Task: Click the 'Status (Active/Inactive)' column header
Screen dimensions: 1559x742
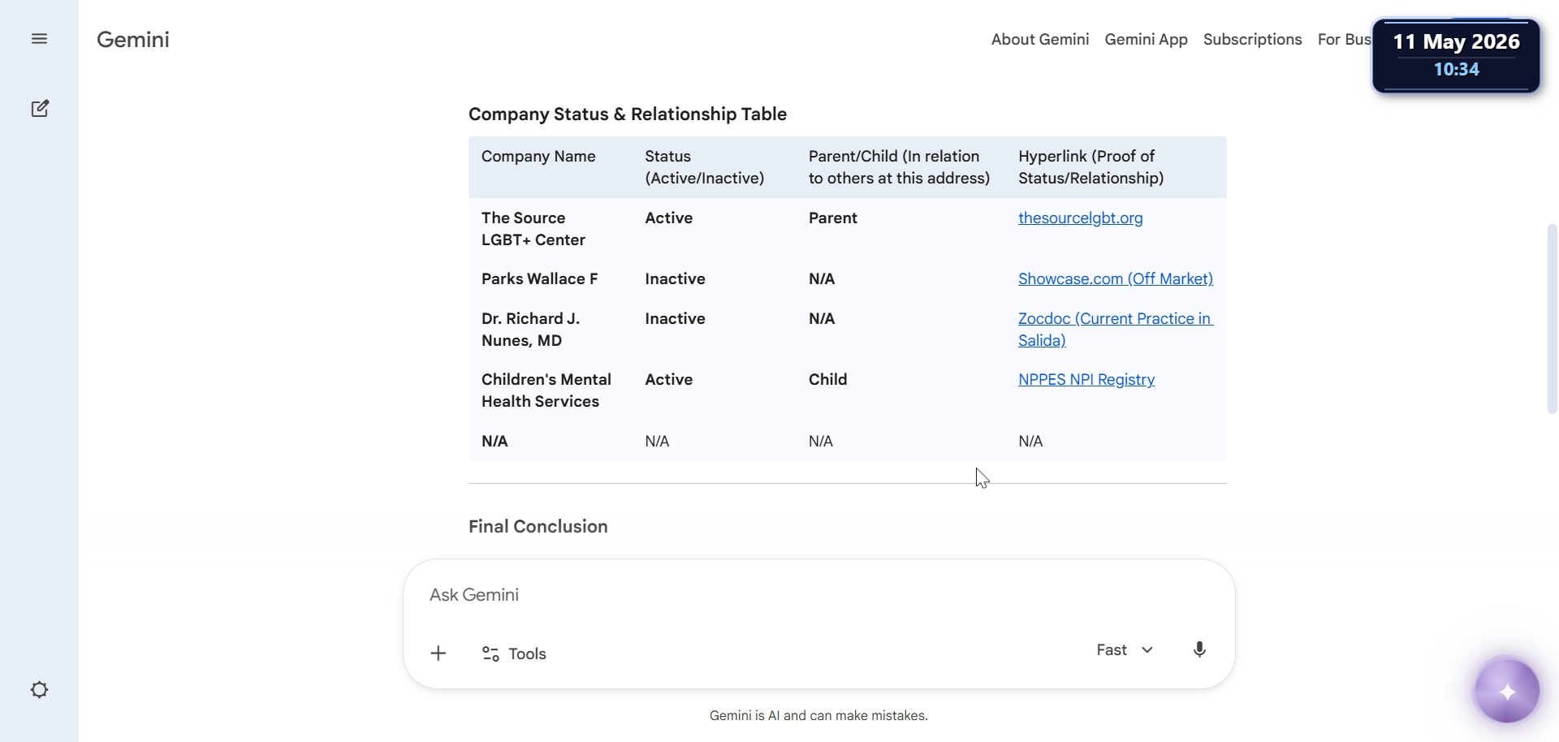Action: click(x=705, y=167)
